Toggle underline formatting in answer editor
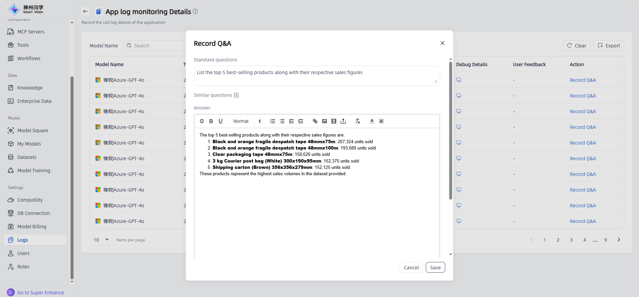 pyautogui.click(x=221, y=121)
